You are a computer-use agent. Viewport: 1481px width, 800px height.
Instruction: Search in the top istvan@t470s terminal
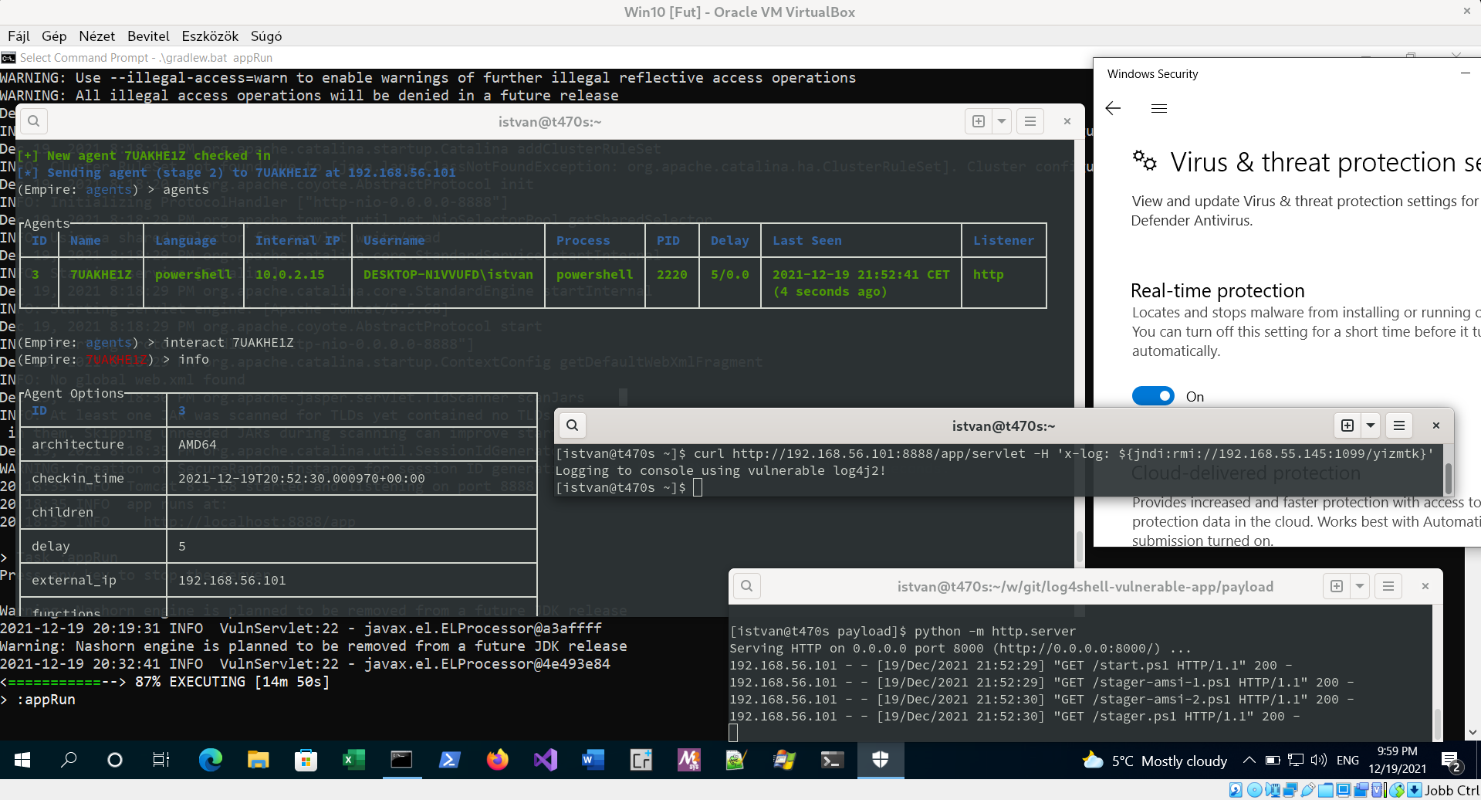33,121
